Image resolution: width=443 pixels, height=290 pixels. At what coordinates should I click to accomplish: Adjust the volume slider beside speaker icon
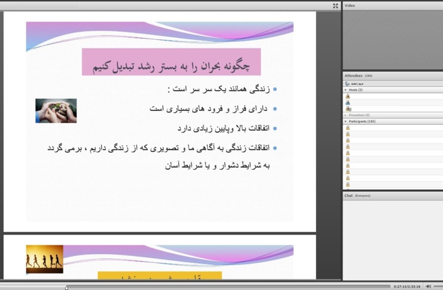click(x=438, y=286)
